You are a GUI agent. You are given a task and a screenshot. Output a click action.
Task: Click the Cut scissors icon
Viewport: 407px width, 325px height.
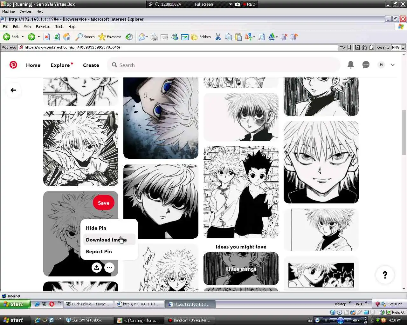point(218,37)
